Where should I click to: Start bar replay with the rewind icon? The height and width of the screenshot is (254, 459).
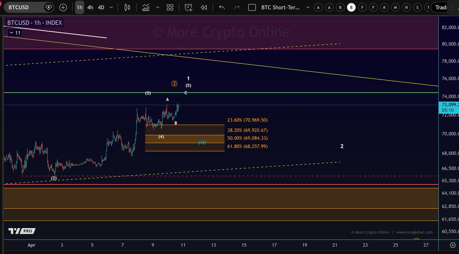click(x=204, y=7)
